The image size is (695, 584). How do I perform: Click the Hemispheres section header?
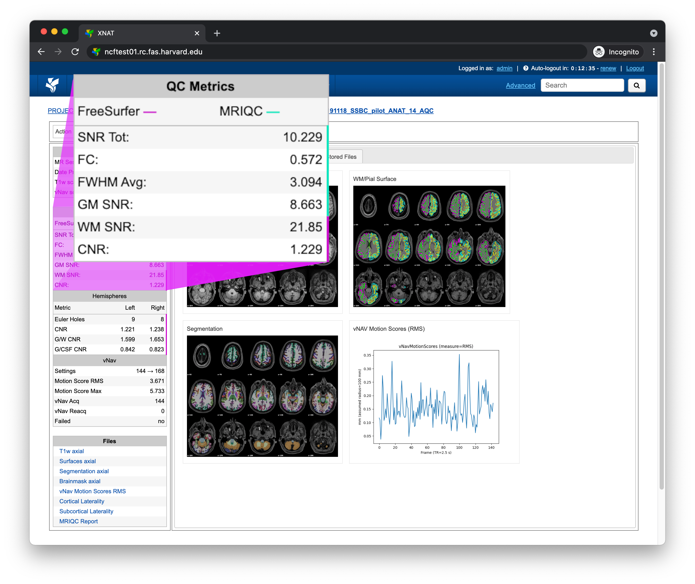(x=109, y=296)
